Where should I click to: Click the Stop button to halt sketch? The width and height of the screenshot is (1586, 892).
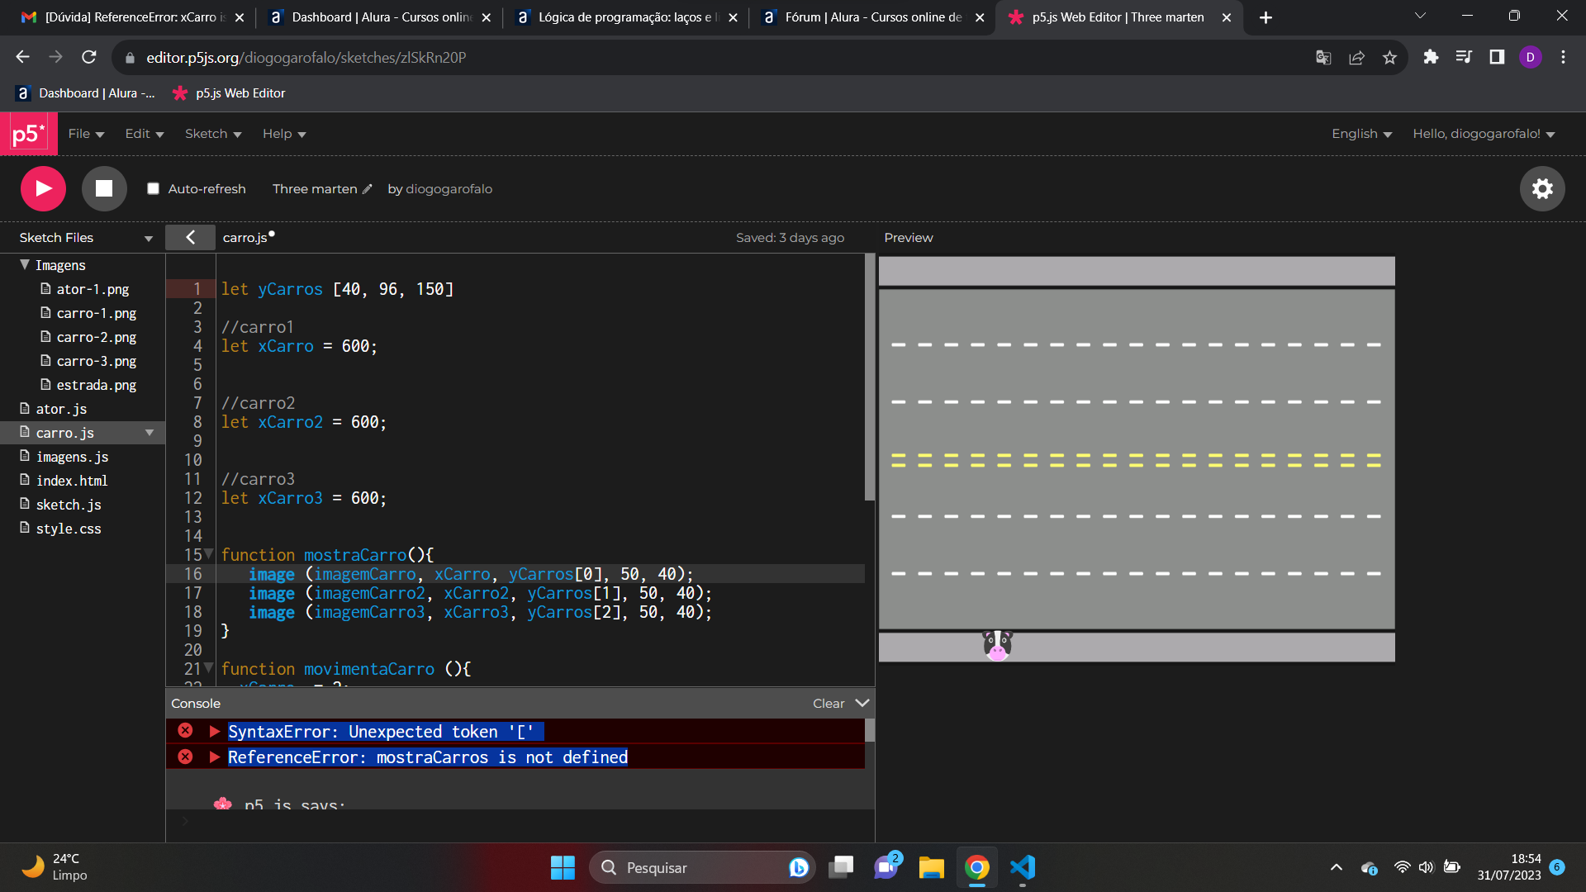(x=102, y=188)
